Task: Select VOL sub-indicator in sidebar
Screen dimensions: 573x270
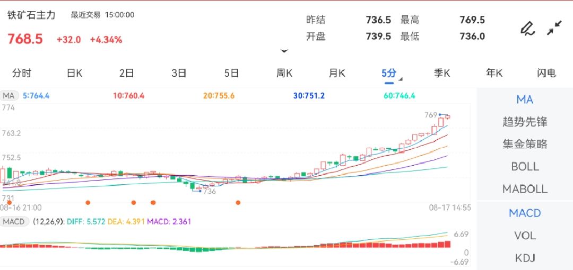Action: 525,236
